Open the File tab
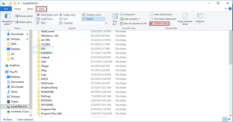This screenshot has height=122, width=233. (6, 9)
